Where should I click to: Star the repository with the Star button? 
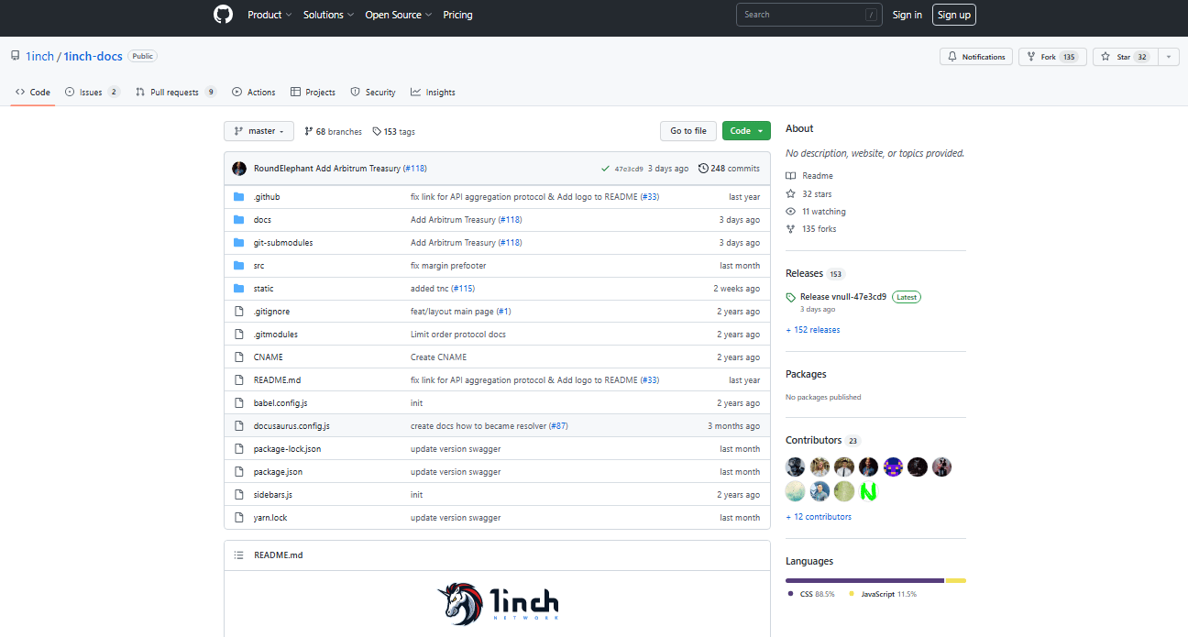pos(1126,57)
